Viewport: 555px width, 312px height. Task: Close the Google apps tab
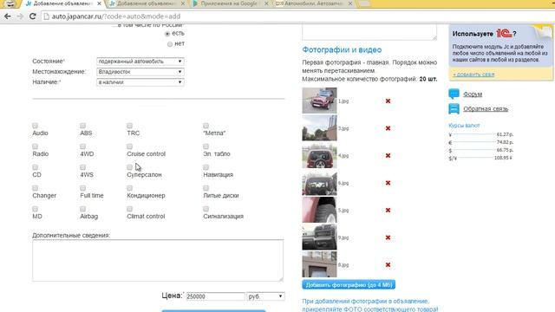tap(266, 3)
